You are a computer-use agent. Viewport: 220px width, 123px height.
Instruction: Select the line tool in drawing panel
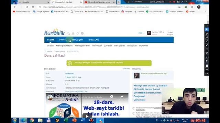click(207, 41)
